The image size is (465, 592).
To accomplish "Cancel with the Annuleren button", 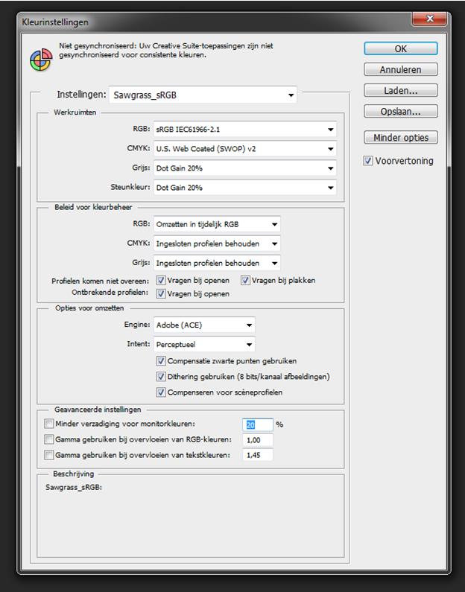I will (x=401, y=69).
